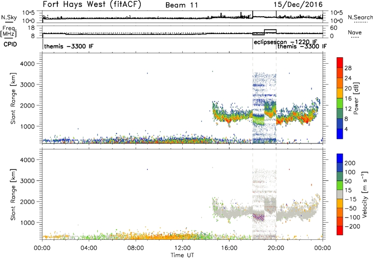The width and height of the screenshot is (373, 258).
Task: Pick the red top segment of Power colorbar
Action: 340,62
